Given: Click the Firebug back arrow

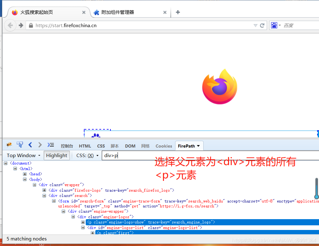Looking at the screenshot, I should point(30,145).
